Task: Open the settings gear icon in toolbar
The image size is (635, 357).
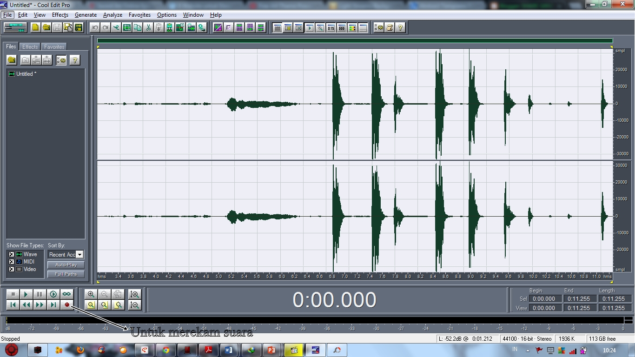Action: [x=379, y=27]
